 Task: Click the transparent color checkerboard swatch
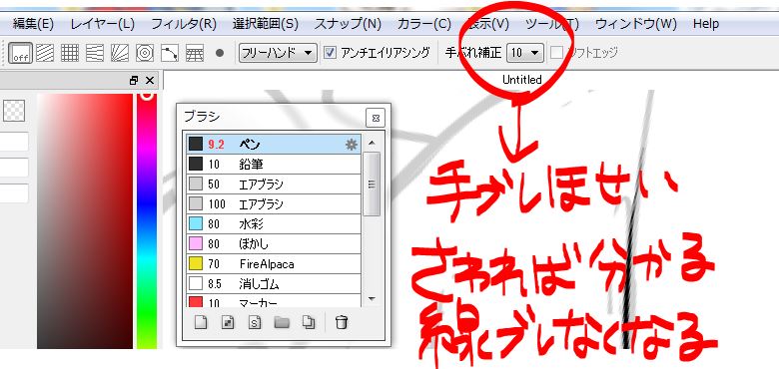[x=14, y=111]
